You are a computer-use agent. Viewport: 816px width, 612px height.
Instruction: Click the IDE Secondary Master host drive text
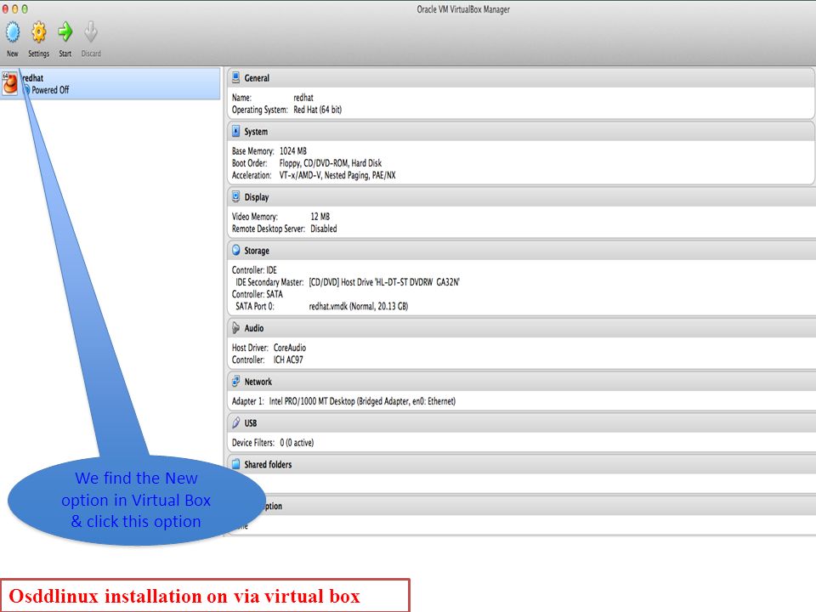click(384, 282)
